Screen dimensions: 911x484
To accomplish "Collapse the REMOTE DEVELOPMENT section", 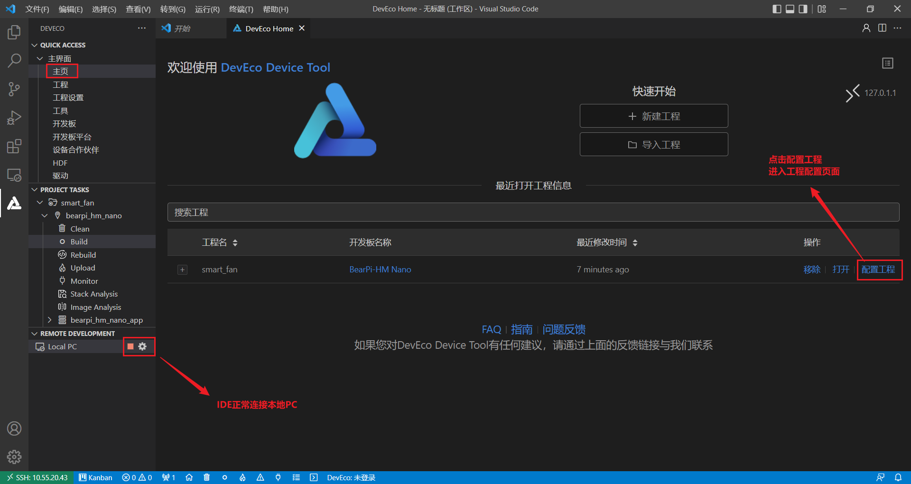I will [35, 334].
